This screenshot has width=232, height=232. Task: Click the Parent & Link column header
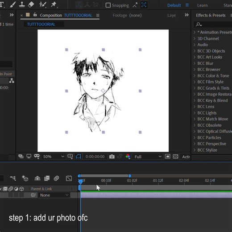tap(41, 189)
